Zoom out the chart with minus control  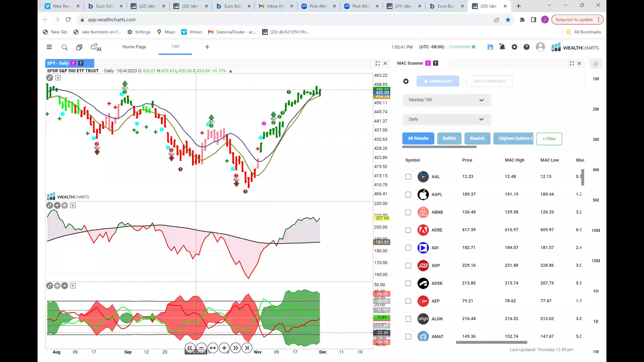(x=201, y=348)
